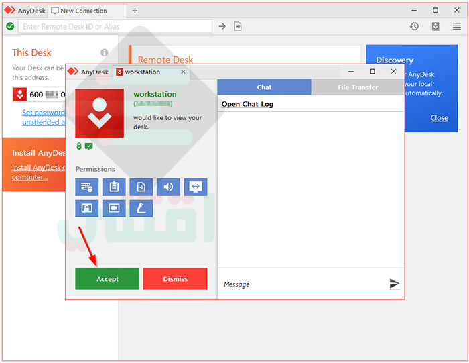Minimize the workstation request dialog
The height and width of the screenshot is (363, 469).
[x=351, y=72]
